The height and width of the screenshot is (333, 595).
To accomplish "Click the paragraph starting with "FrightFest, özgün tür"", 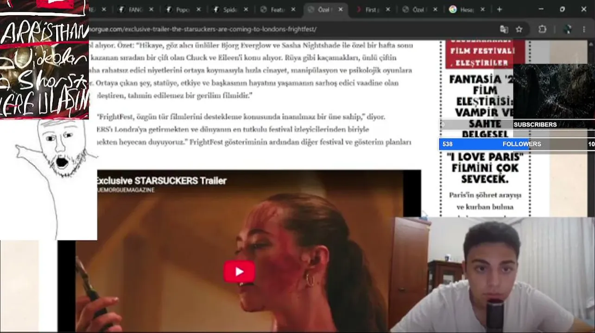I will pyautogui.click(x=253, y=129).
